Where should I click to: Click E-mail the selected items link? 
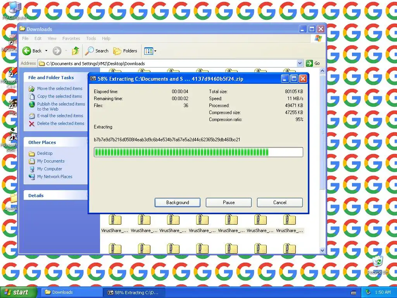tap(60, 116)
